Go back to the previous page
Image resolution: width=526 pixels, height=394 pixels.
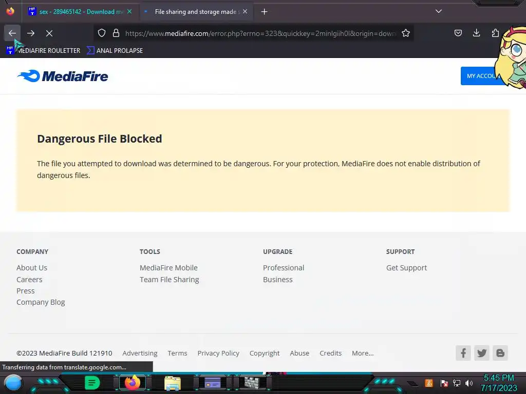pyautogui.click(x=12, y=33)
